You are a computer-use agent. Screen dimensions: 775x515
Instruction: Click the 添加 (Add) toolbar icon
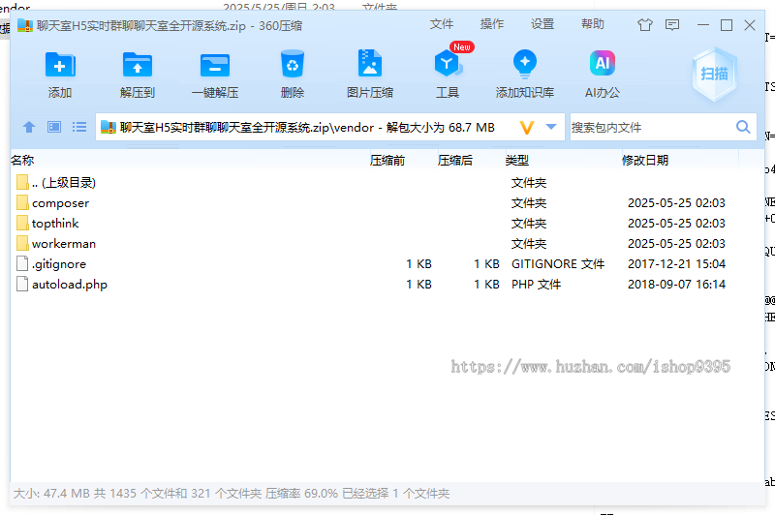click(60, 65)
